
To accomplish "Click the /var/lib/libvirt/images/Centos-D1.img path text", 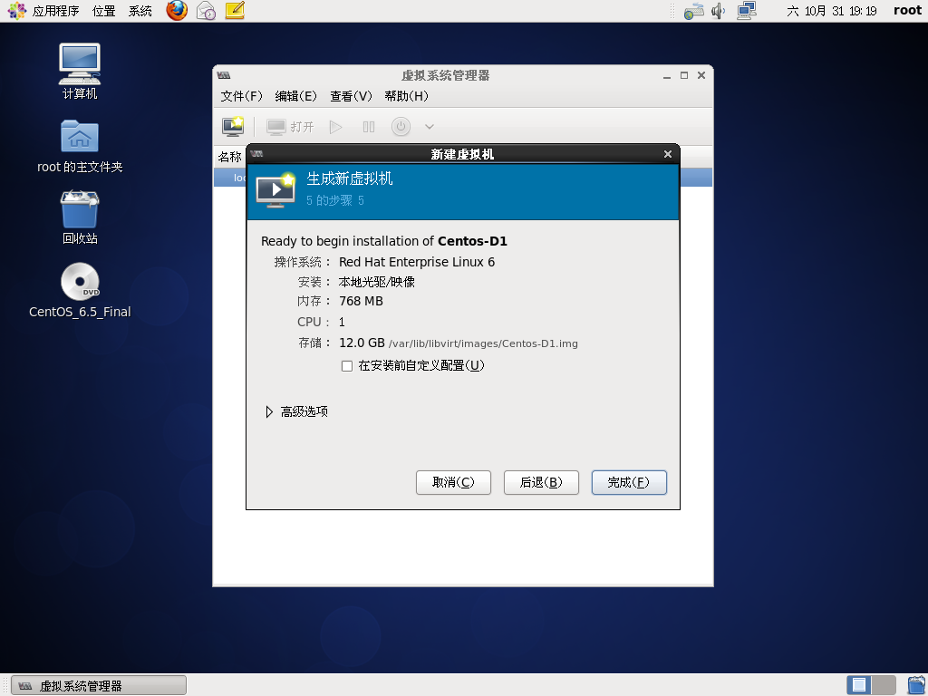I will coord(483,343).
